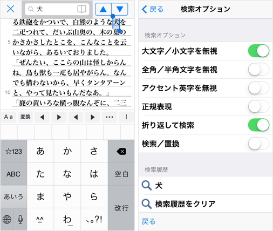Tap the microphone dictation icon
This screenshot has height=231, width=273.
(21, 219)
